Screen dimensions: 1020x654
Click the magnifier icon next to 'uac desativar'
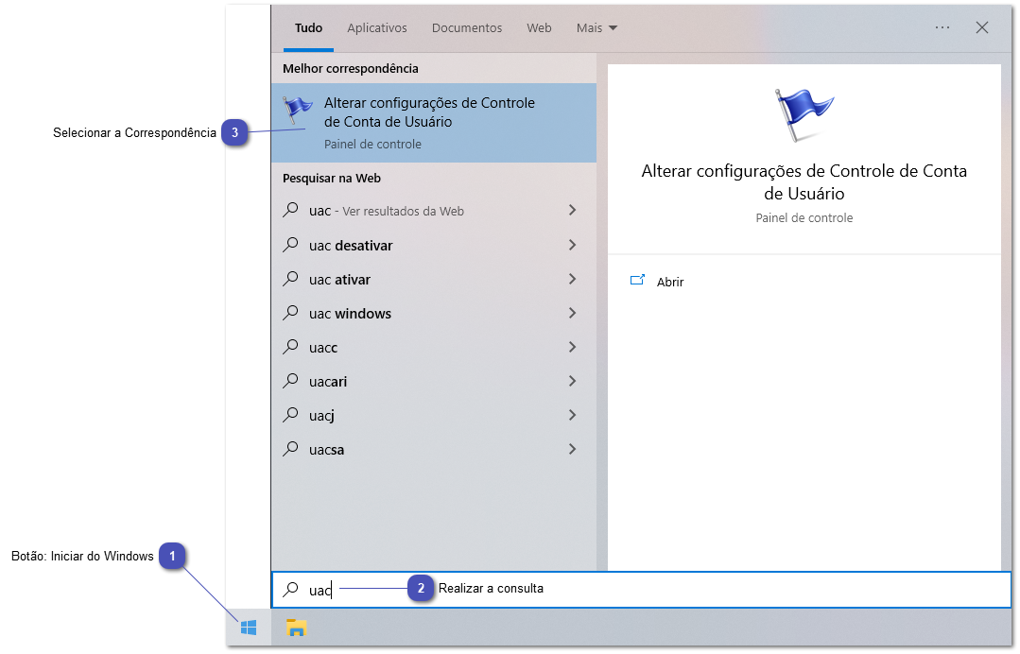291,245
